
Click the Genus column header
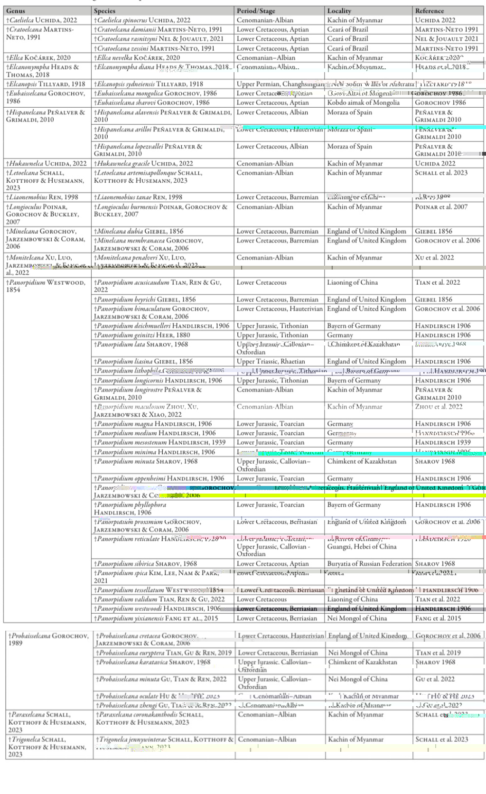(16, 10)
